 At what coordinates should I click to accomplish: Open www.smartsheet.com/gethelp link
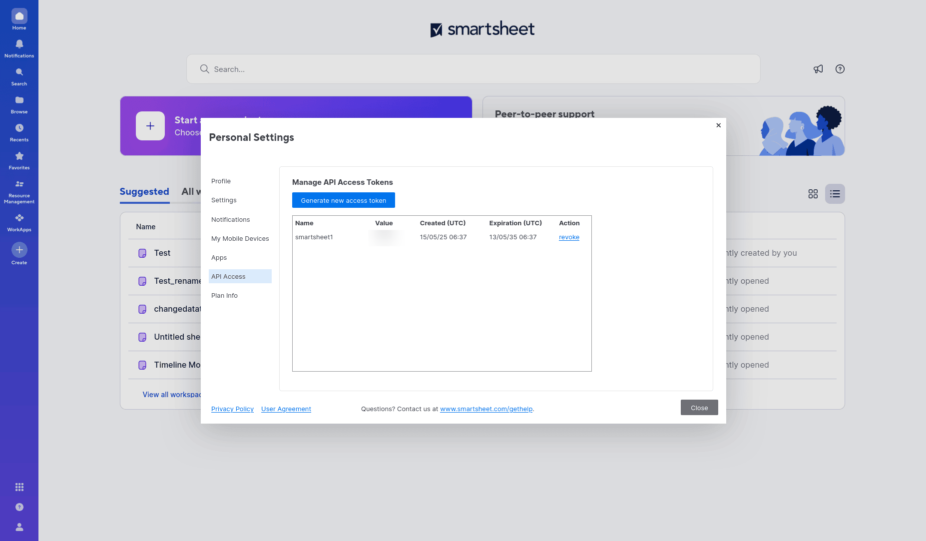click(486, 409)
